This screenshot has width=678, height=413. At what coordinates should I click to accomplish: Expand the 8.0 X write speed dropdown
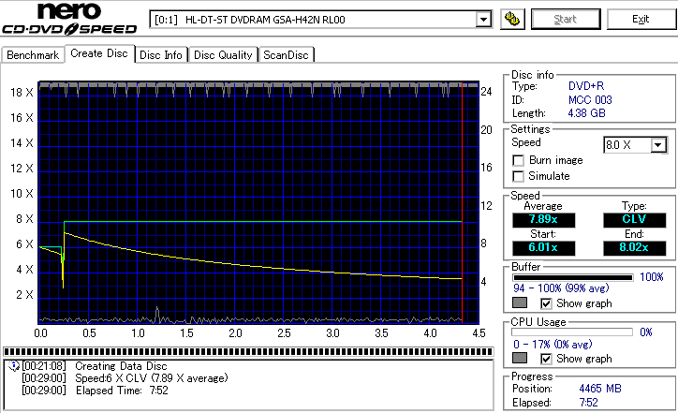(x=658, y=145)
